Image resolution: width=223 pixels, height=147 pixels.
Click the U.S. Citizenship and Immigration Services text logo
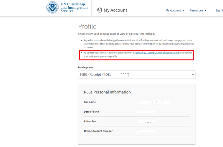(x=74, y=8)
